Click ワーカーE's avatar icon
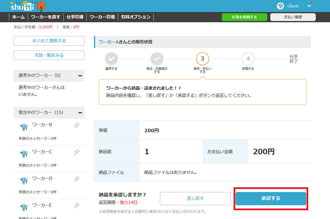 (24, 207)
